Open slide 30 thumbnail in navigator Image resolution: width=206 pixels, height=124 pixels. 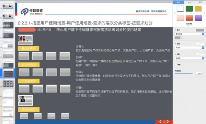pyautogui.click(x=8, y=54)
